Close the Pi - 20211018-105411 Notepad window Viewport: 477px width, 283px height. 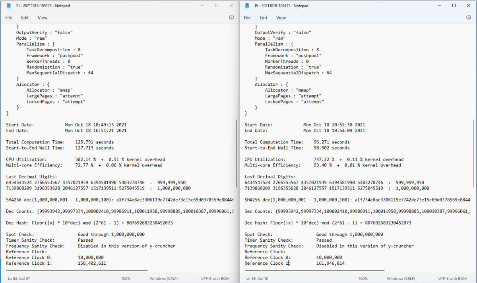pos(469,6)
